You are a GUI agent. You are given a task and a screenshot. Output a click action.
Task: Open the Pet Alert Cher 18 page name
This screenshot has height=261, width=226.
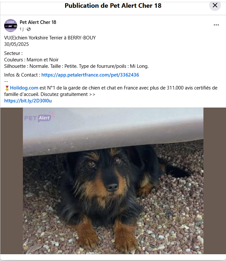[x=38, y=22]
